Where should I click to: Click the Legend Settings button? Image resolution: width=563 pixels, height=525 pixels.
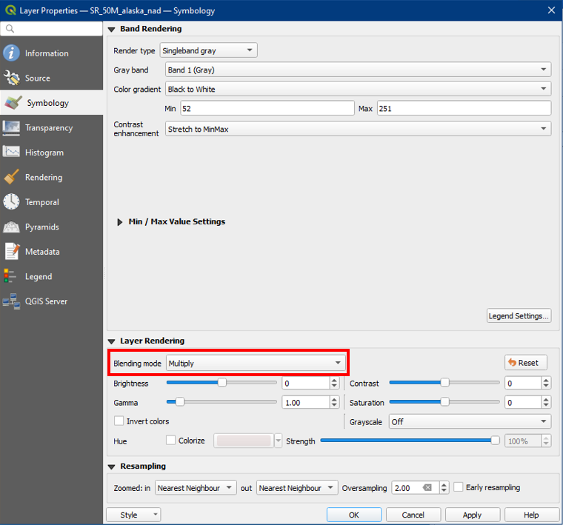pos(519,316)
